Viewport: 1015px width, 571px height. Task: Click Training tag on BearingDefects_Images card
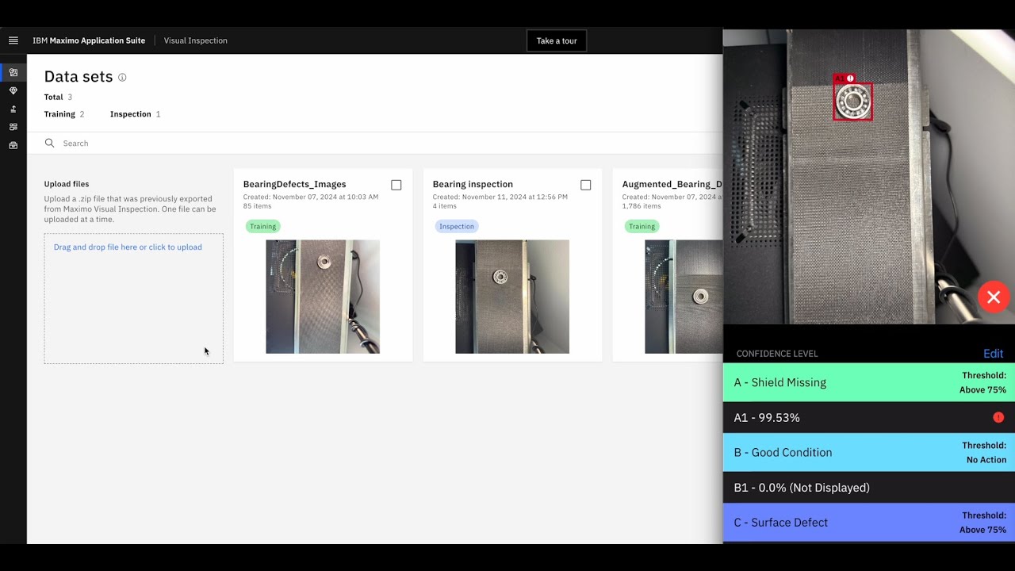263,226
